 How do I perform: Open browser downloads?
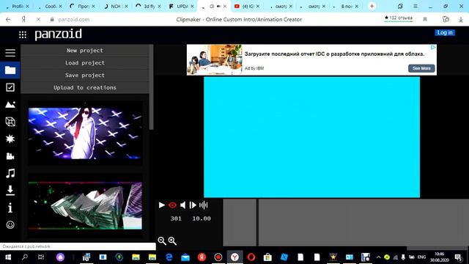tap(461, 20)
